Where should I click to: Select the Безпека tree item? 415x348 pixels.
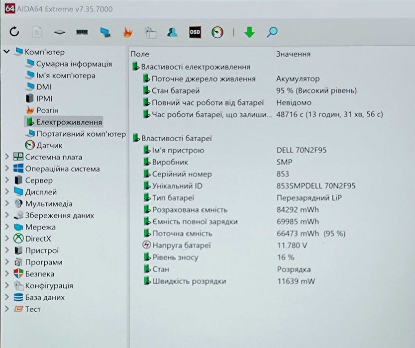34,274
